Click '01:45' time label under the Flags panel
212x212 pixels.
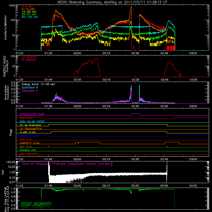pos(48,159)
